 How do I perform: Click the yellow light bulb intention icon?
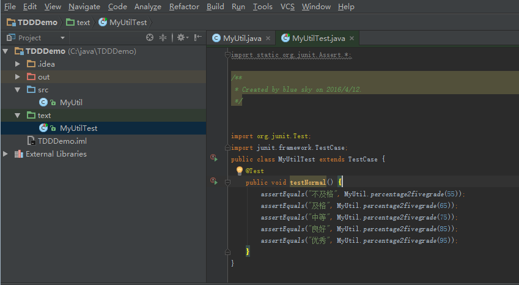(240, 171)
